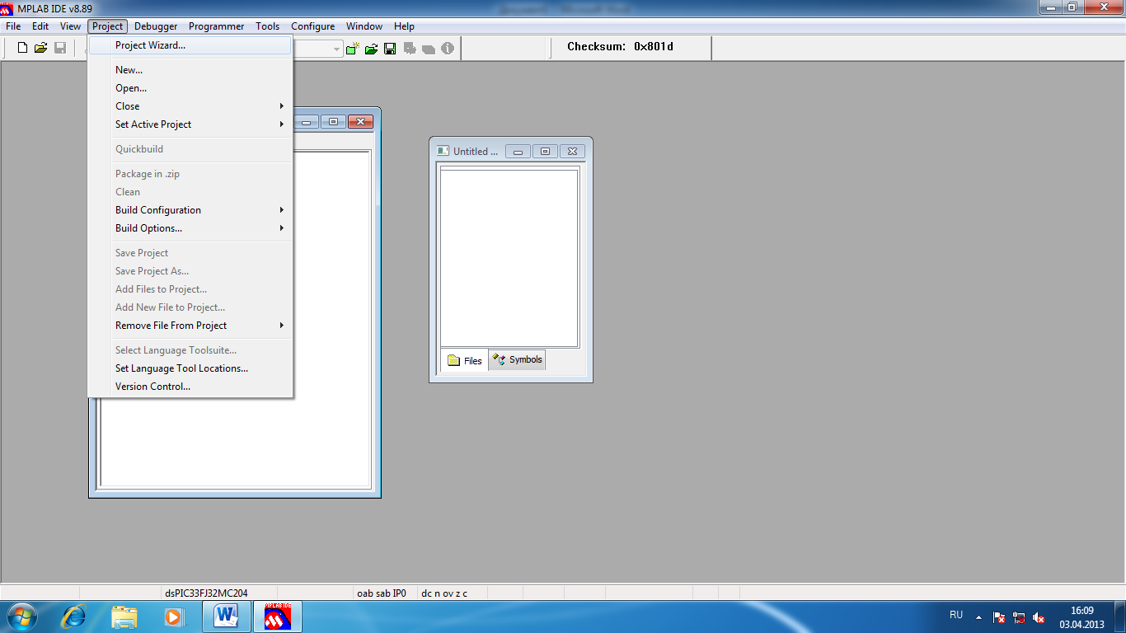The height and width of the screenshot is (633, 1126).
Task: Launch Project Wizard from the menu
Action: (x=190, y=45)
